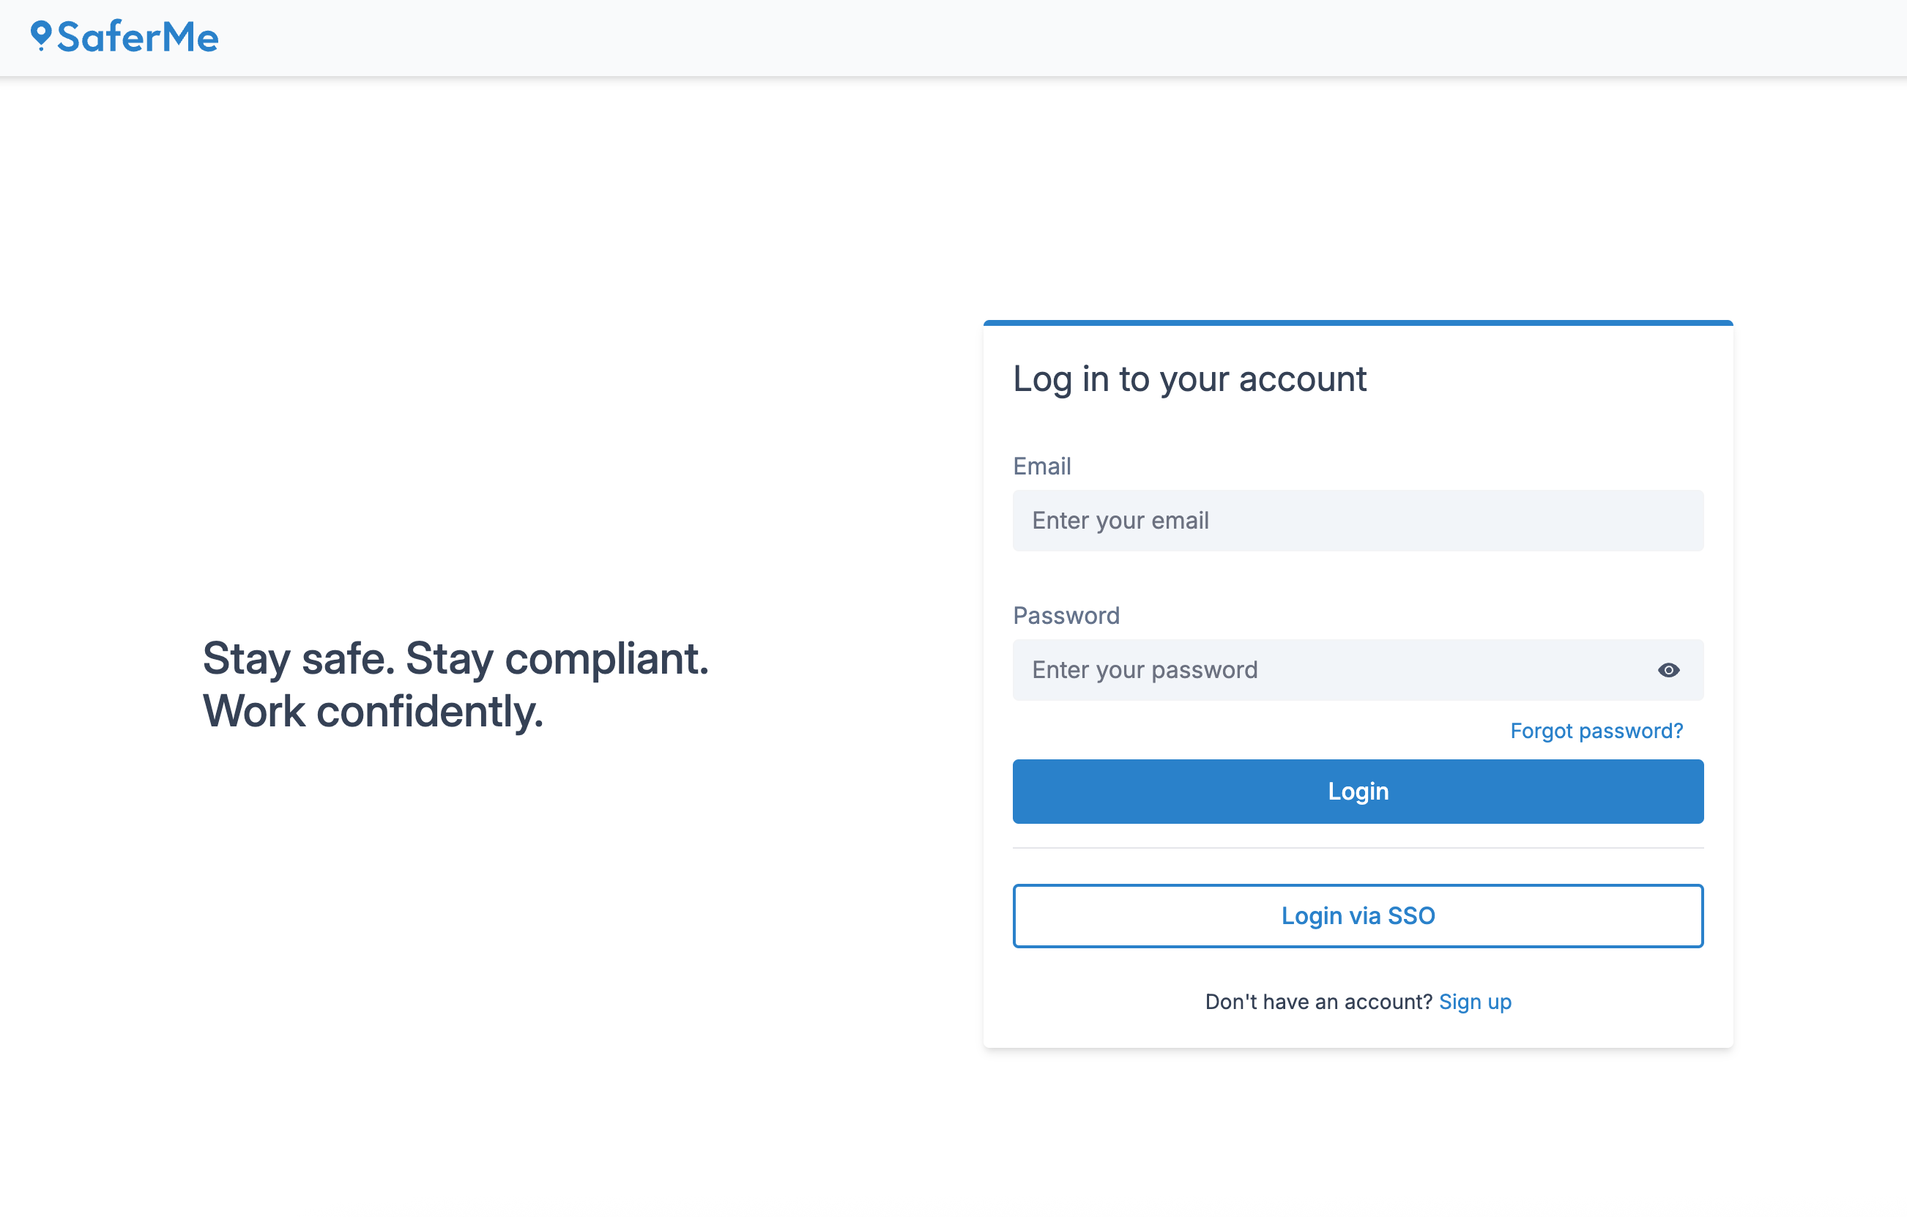The height and width of the screenshot is (1217, 1907).
Task: Submit credentials with Login
Action: coord(1358,791)
